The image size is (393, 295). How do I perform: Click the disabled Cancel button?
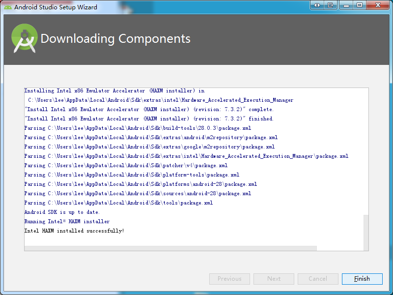tap(318, 279)
